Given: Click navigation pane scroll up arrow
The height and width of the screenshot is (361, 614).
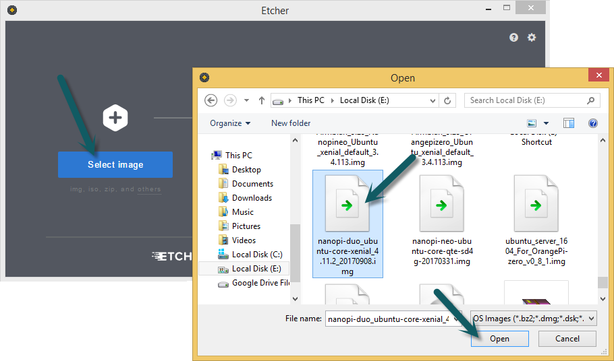Looking at the screenshot, I should pyautogui.click(x=296, y=140).
